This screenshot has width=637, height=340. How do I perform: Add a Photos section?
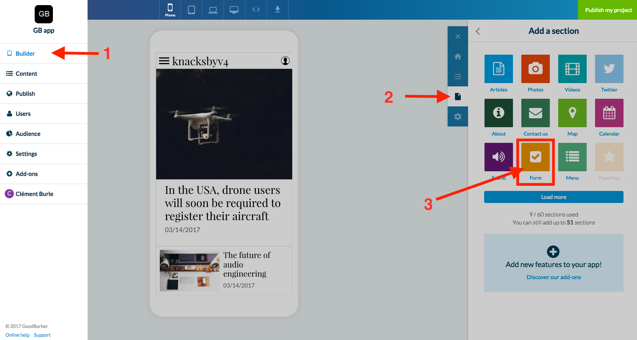[x=535, y=69]
